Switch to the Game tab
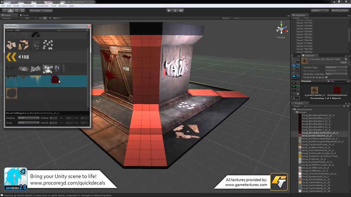The image size is (351, 197). click(x=24, y=15)
